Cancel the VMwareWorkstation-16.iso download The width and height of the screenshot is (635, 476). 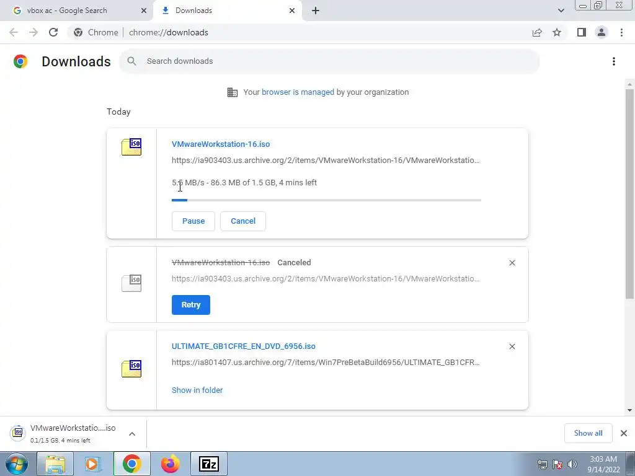coord(243,221)
